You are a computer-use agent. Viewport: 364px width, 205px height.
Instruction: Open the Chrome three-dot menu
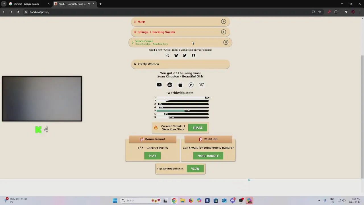coord(360,12)
